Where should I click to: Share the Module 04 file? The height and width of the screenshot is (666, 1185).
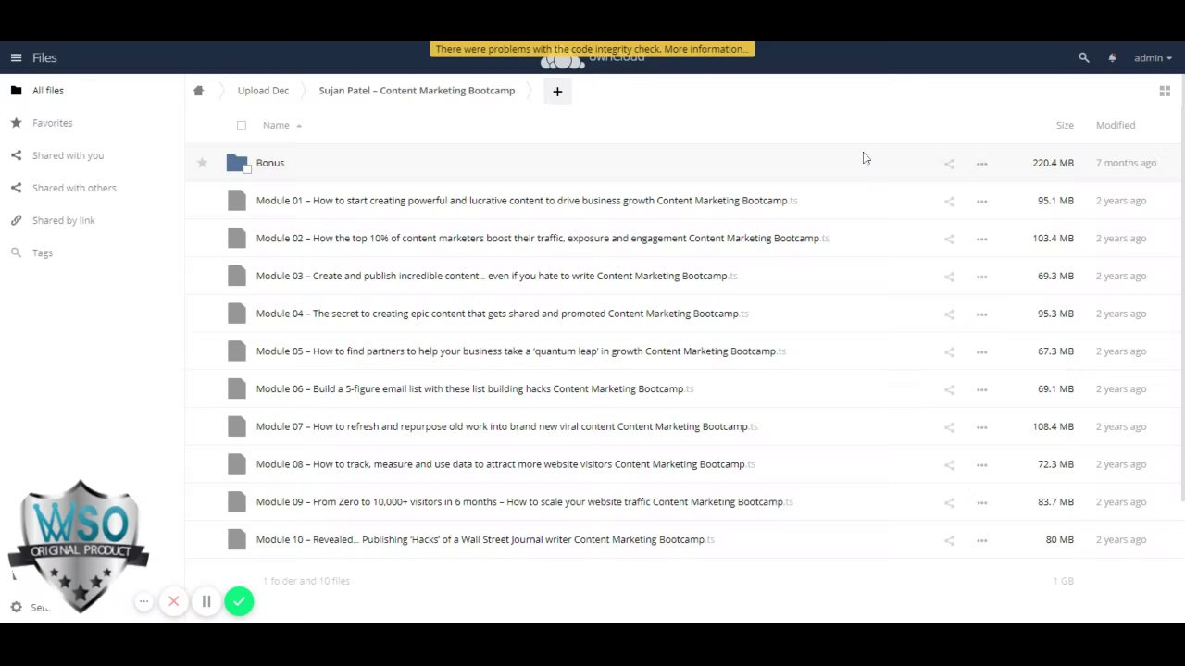(949, 314)
